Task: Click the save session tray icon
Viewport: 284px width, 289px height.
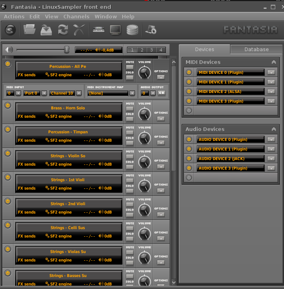Action: (46, 30)
